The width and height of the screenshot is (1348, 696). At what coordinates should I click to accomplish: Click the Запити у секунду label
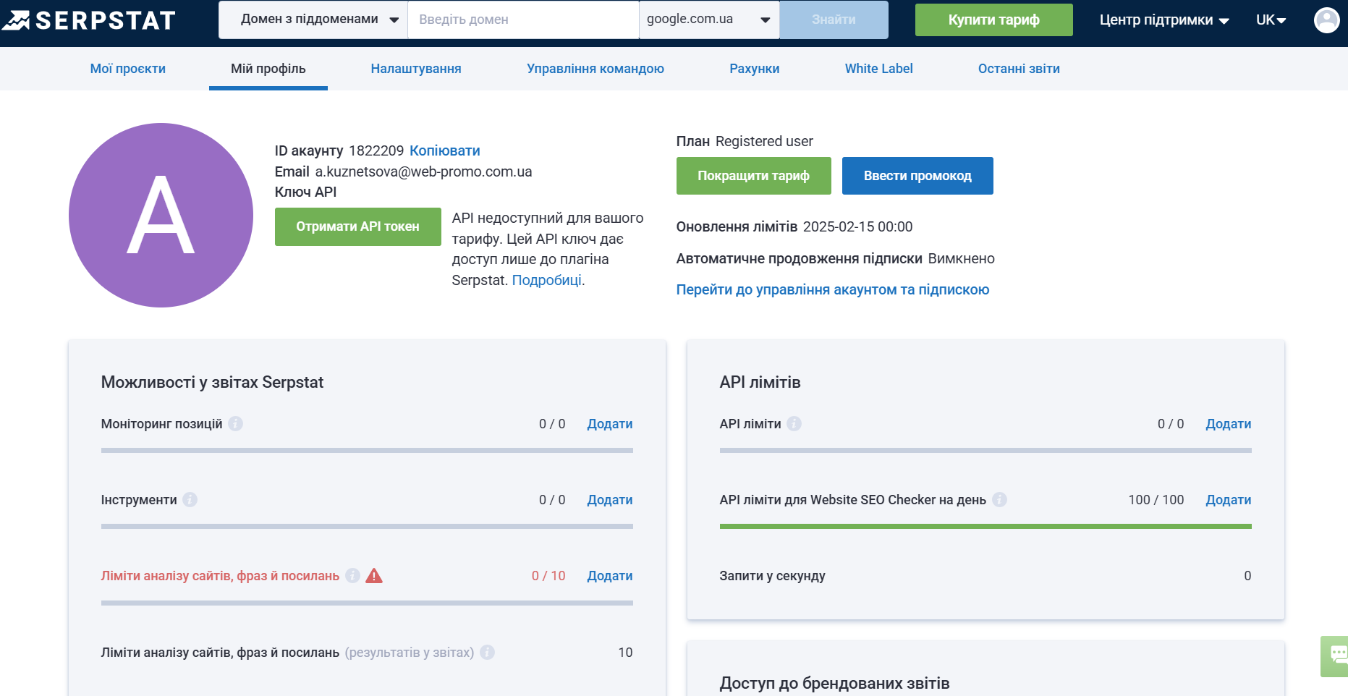(772, 576)
